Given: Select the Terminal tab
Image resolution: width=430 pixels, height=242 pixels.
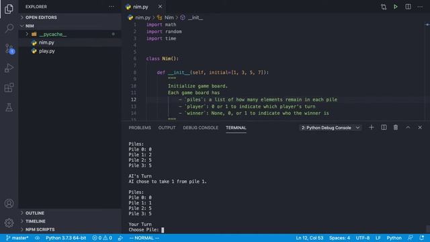Looking at the screenshot, I should point(236,128).
